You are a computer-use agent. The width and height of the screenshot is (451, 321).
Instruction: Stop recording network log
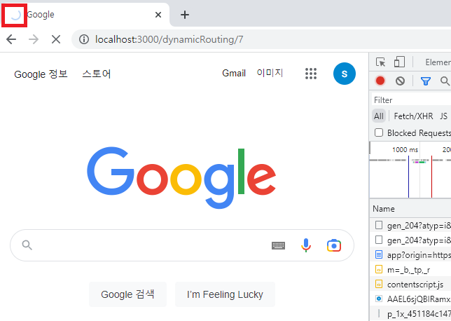click(x=380, y=81)
